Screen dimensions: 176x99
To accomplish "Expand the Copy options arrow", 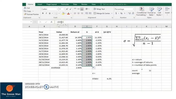I will tap(33, 11).
